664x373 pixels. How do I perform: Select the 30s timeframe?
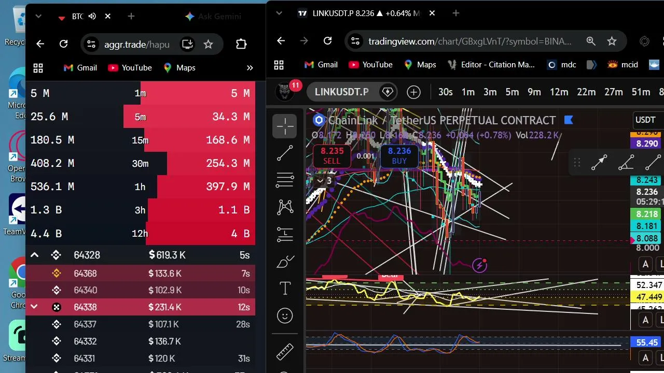[446, 92]
